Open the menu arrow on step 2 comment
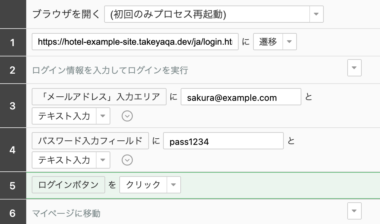Screen dimensions: 380x224 point(354,68)
